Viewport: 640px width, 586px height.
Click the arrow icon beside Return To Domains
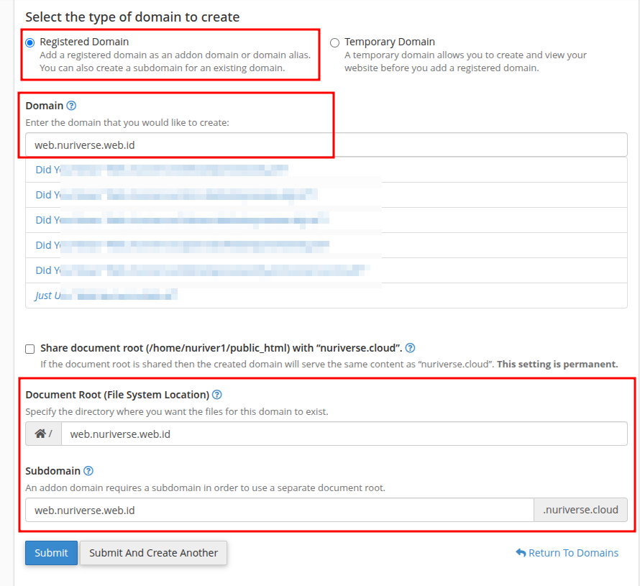point(521,553)
